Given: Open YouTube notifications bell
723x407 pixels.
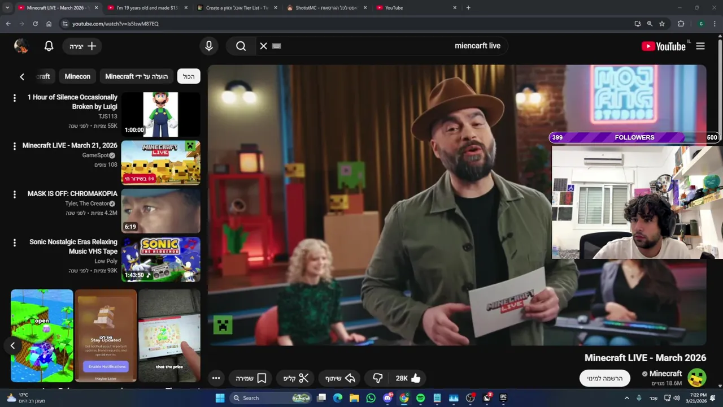Looking at the screenshot, I should pos(49,46).
